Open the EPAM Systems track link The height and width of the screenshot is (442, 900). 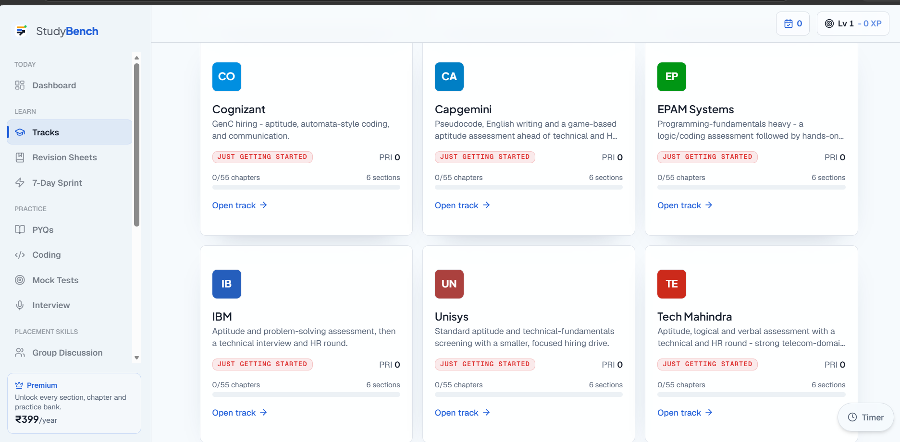[x=685, y=205]
